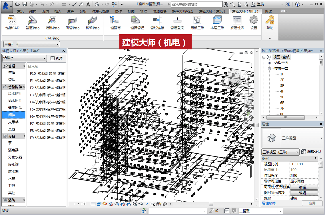Expand the 结构平面 tree node

(269, 63)
